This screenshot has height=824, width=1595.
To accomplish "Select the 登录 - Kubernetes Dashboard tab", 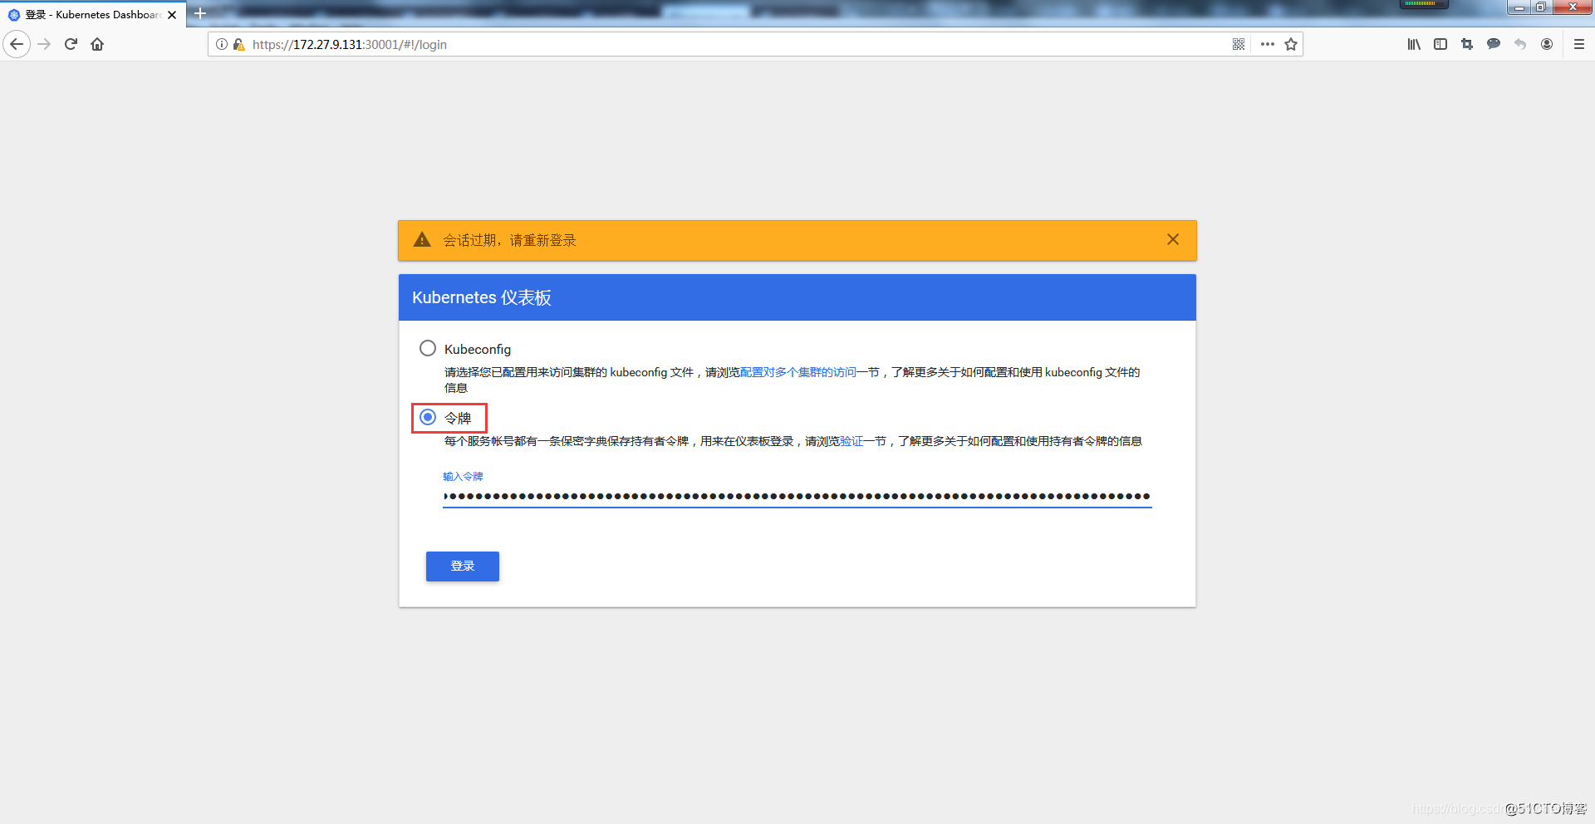I will [93, 14].
